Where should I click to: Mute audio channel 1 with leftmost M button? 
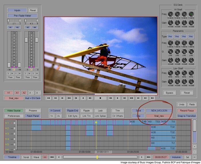pyautogui.click(x=12, y=74)
